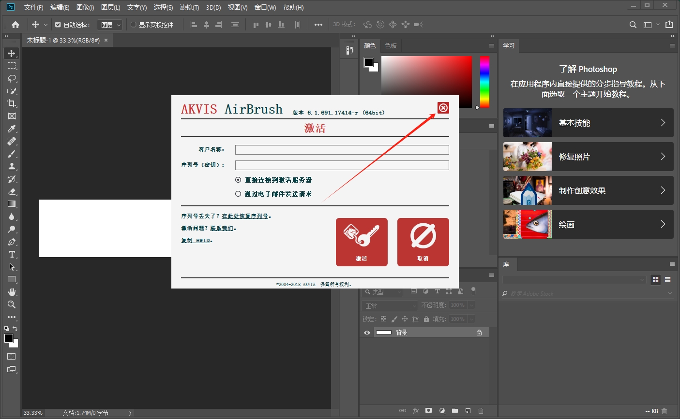This screenshot has height=419, width=680.
Task: Select the Horizontal Type tool
Action: click(12, 254)
